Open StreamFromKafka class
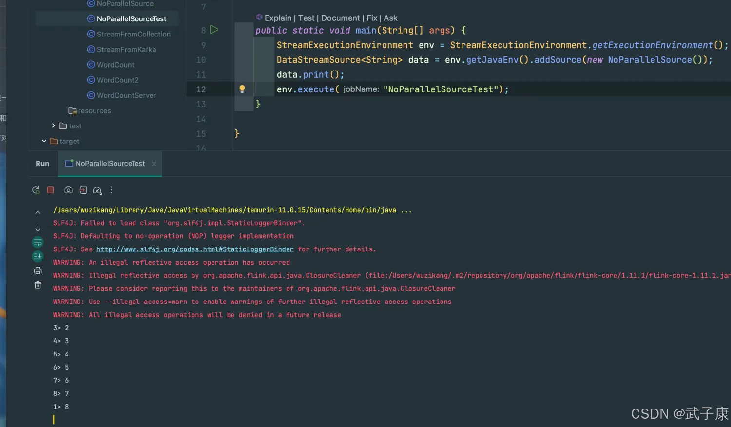Viewport: 731px width, 427px height. point(121,50)
